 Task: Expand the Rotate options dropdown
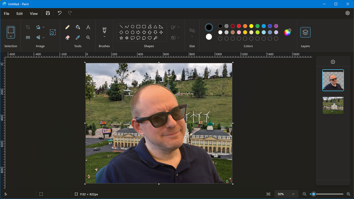(x=44, y=27)
